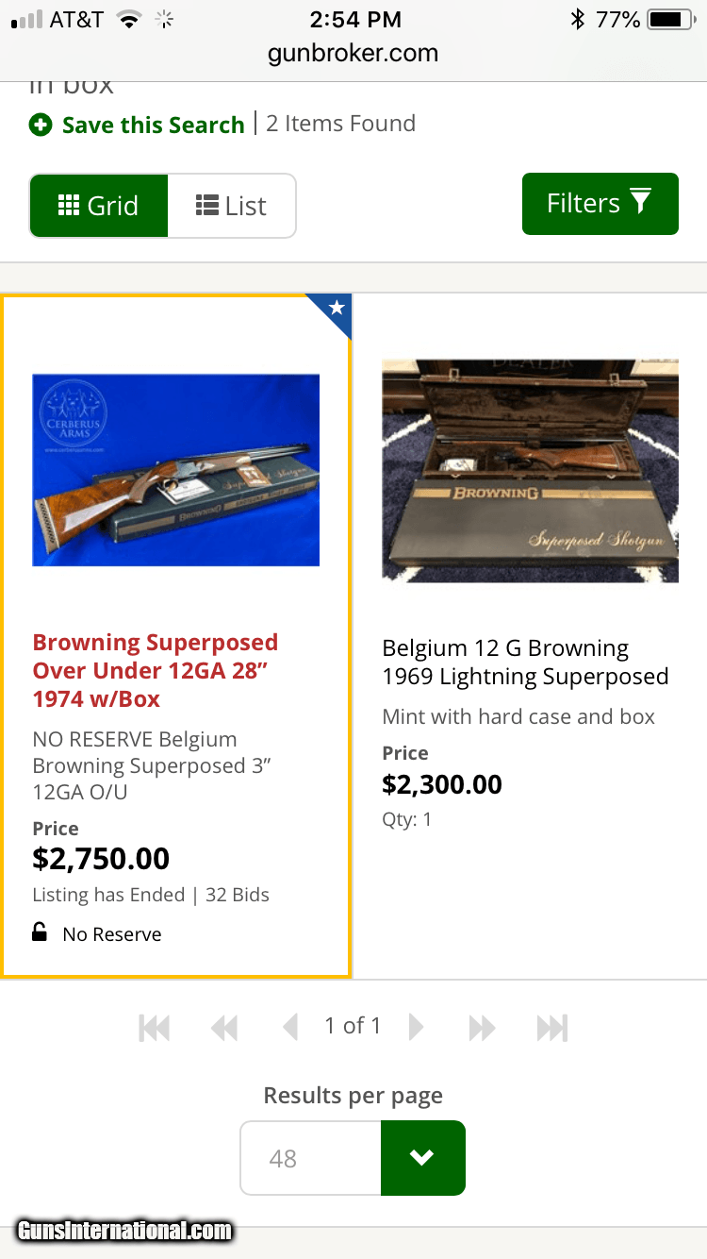This screenshot has height=1259, width=707.
Task: Open the Browning Superposed Over Under 12GA listing
Action: 156,670
